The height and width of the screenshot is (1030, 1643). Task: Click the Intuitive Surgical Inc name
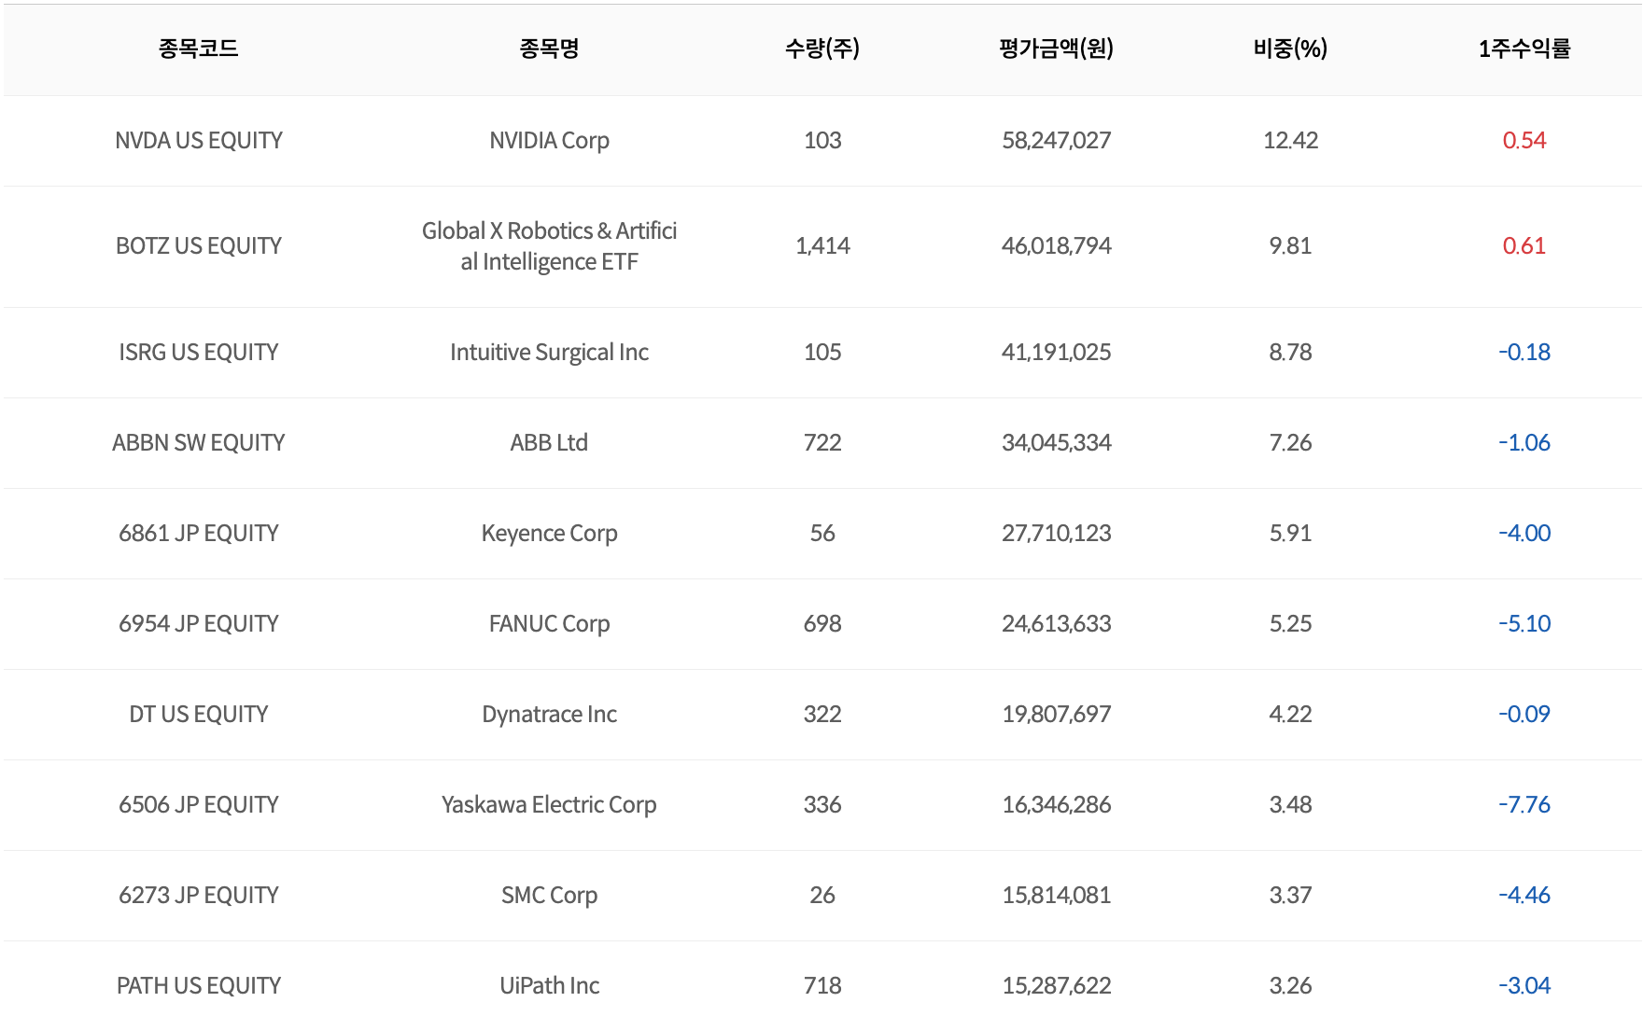click(x=549, y=352)
